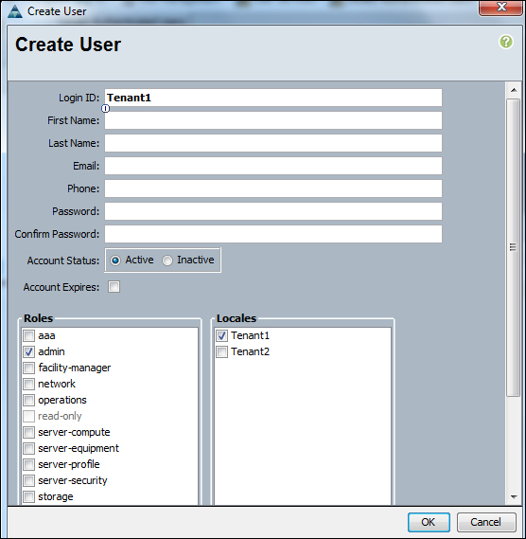Close the Create User dialog window

[x=501, y=8]
